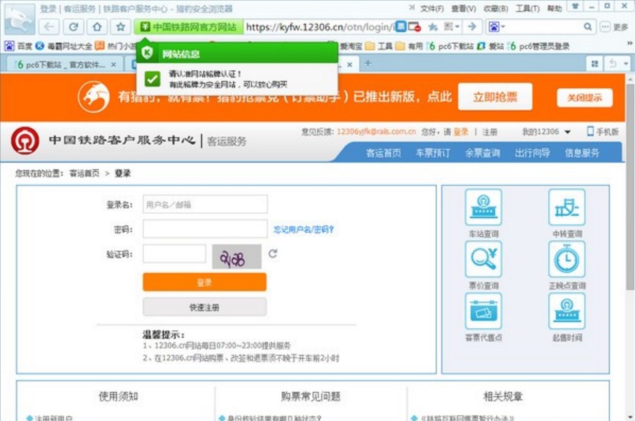Click the 快速注册 quick register button

204,308
